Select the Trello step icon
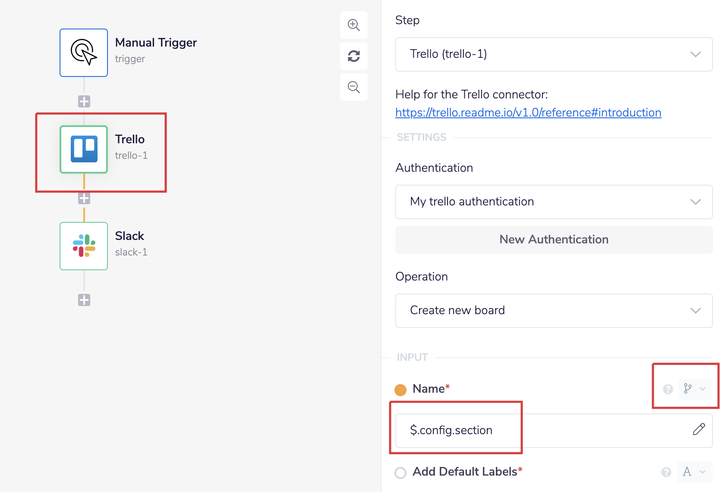The width and height of the screenshot is (725, 492). (84, 149)
